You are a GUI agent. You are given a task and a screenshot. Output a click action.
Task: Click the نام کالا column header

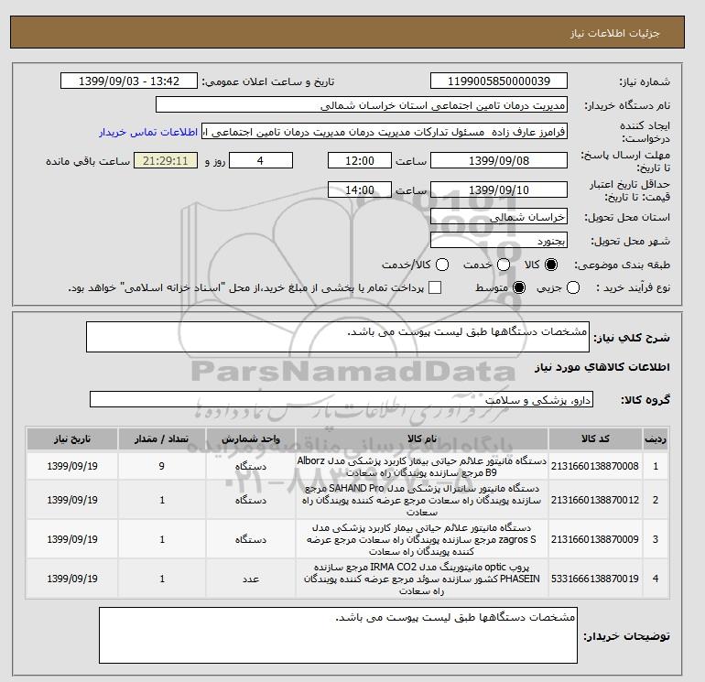422,438
